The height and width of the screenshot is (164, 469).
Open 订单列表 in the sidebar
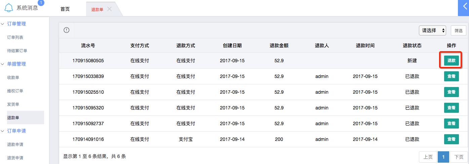15,37
